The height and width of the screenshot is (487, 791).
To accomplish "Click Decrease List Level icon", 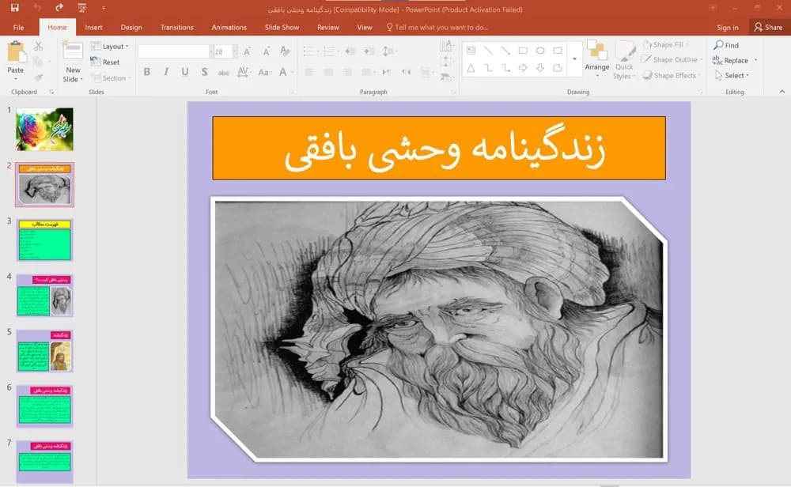I will click(x=350, y=51).
